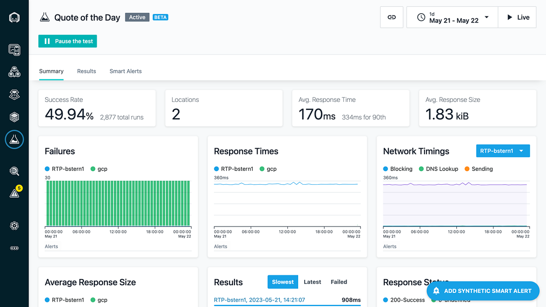Click the 1.83 kiB response size value
Screen dimensions: 546x307
[447, 114]
